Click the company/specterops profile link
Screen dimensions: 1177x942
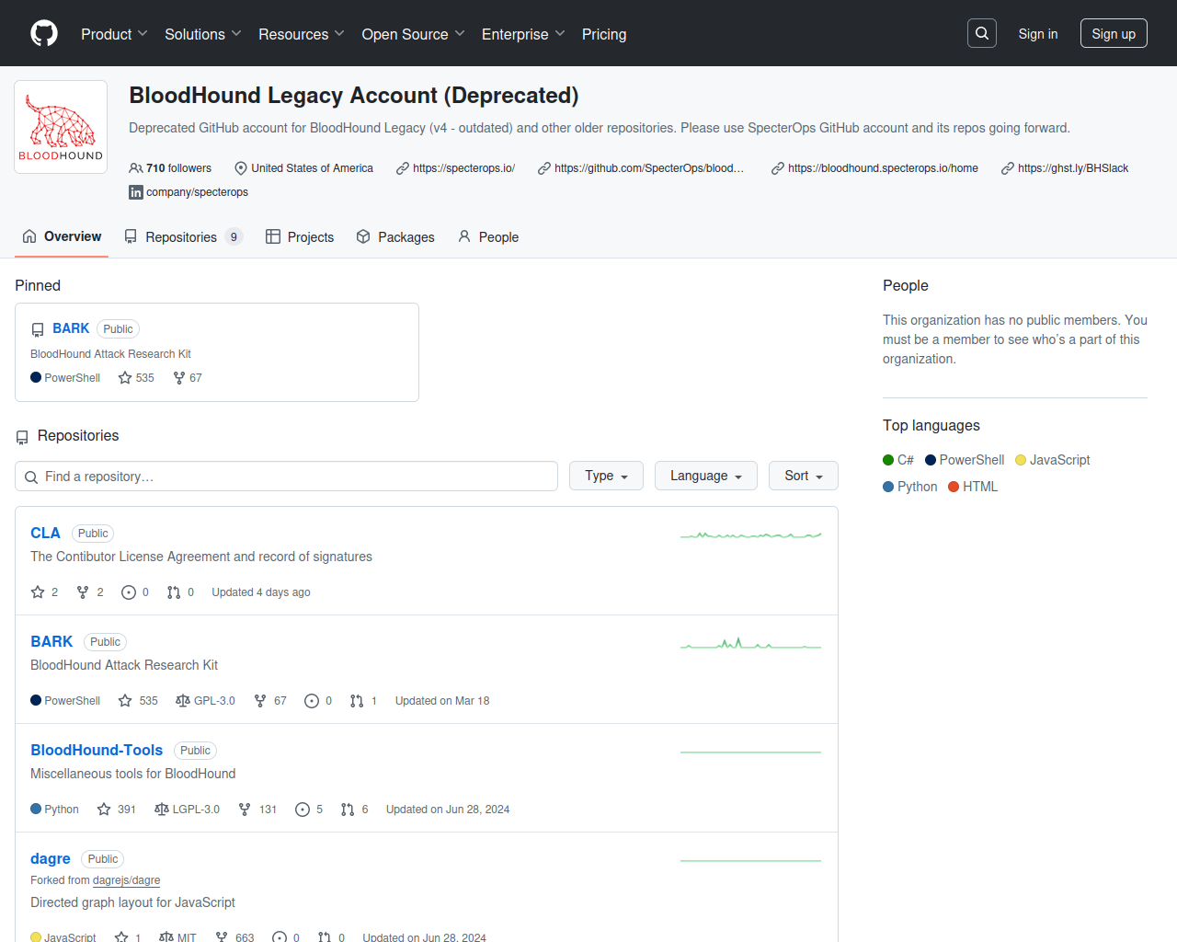pos(197,192)
